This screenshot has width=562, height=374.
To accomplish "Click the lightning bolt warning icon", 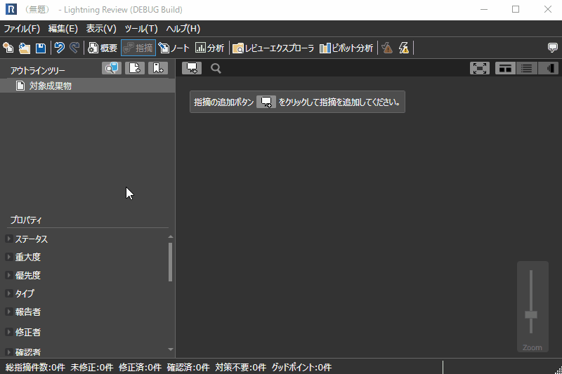I will pyautogui.click(x=403, y=48).
